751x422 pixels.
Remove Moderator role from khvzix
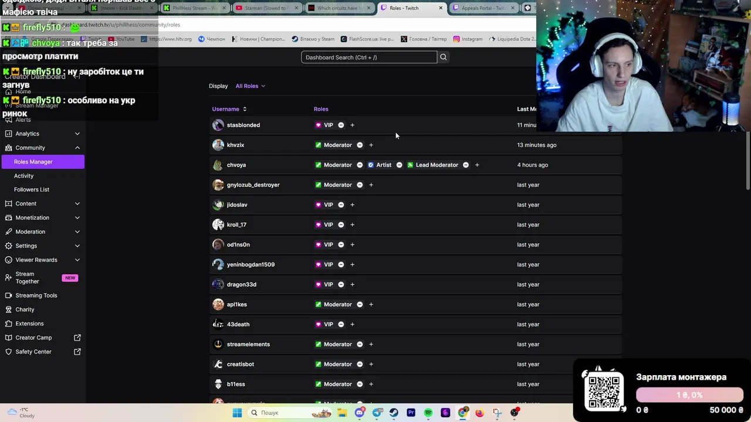(x=360, y=145)
